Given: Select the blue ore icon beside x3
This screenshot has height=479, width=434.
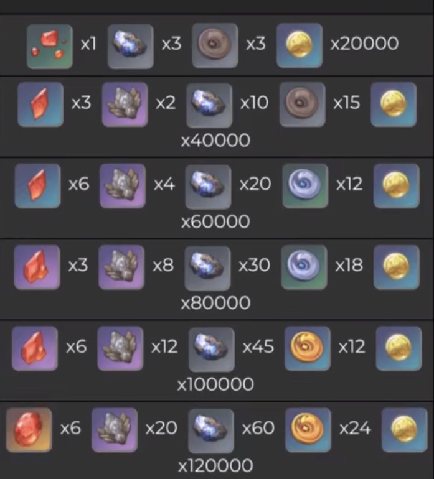Looking at the screenshot, I should (131, 47).
